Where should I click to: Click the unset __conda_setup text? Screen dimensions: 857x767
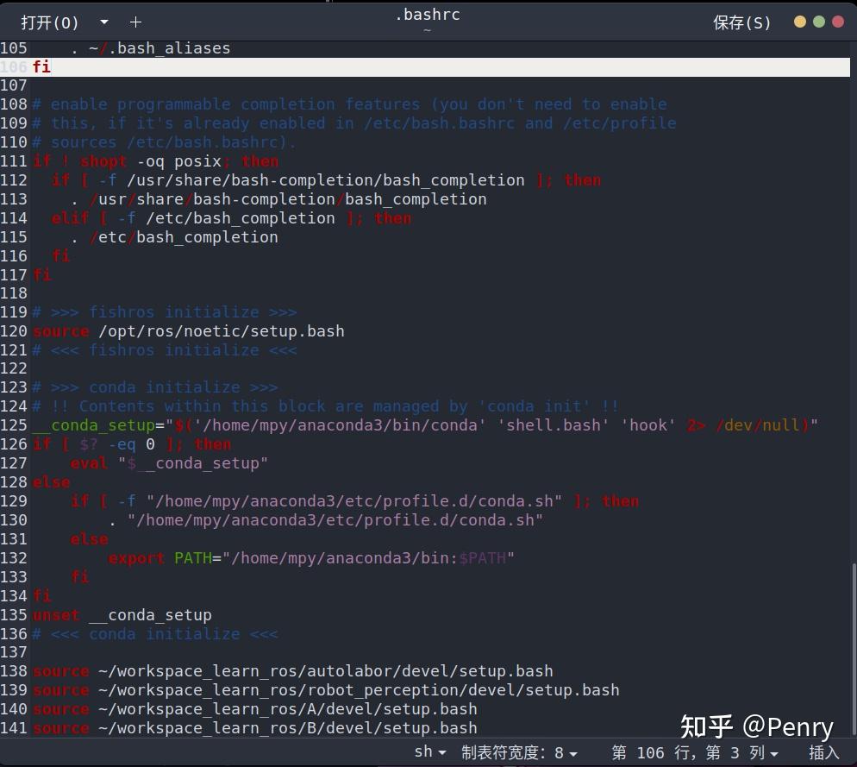pos(122,614)
